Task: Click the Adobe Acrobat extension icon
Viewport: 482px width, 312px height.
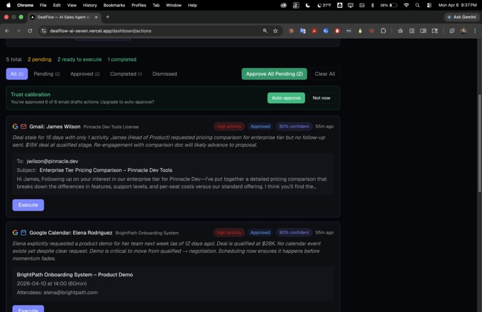Action: [314, 30]
